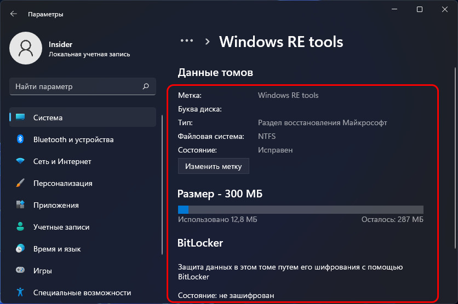Open Учетные записи icon
458x304 pixels.
[x=20, y=227]
